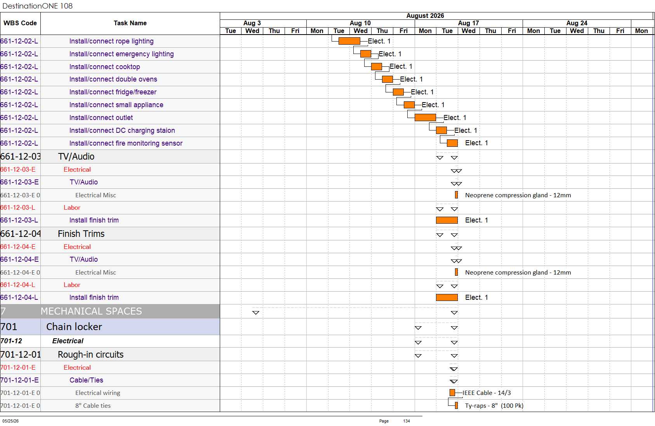The image size is (655, 426).
Task: Select the Chain locker row
Action: [110, 327]
